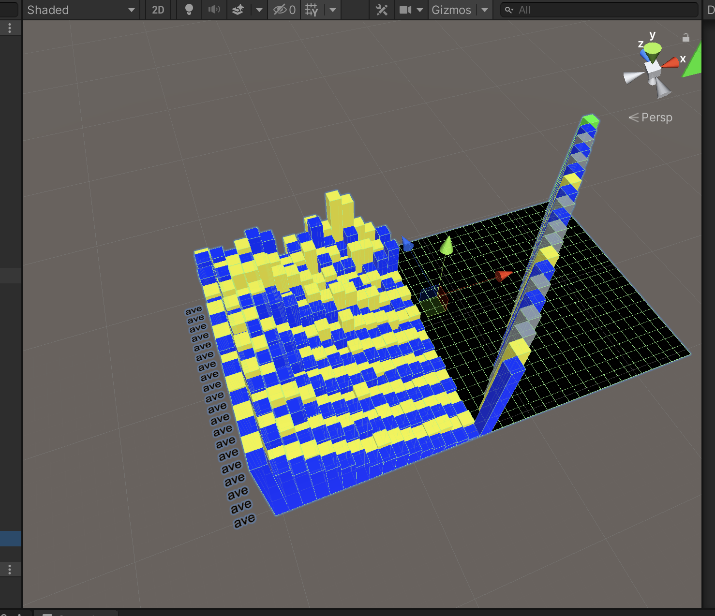715x616 pixels.
Task: Open the scene camera settings icon
Action: 405,10
